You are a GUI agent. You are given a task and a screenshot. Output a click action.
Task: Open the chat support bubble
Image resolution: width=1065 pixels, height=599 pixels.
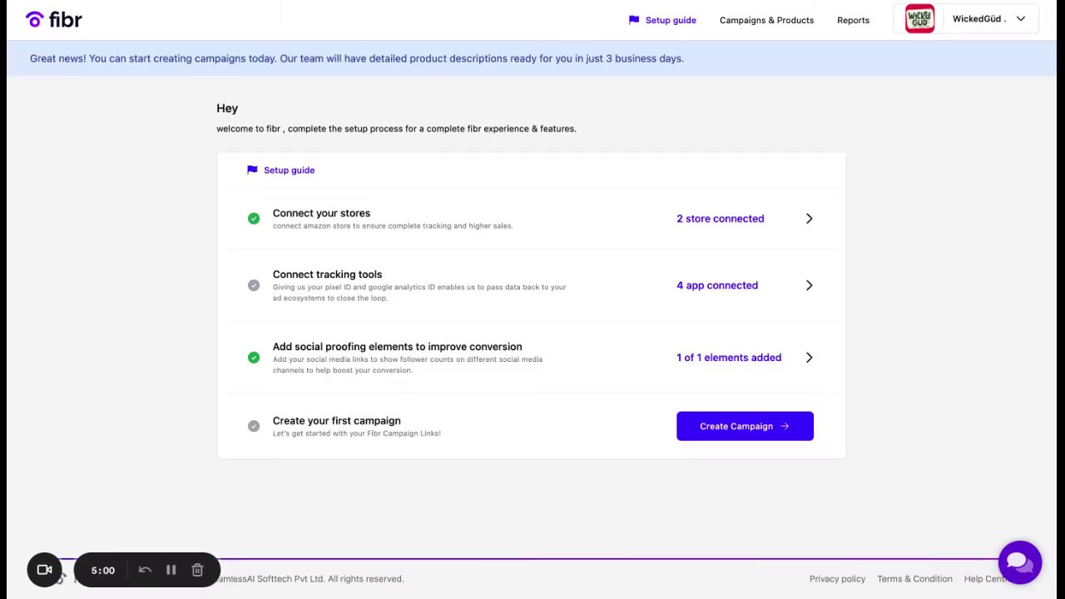(1019, 562)
